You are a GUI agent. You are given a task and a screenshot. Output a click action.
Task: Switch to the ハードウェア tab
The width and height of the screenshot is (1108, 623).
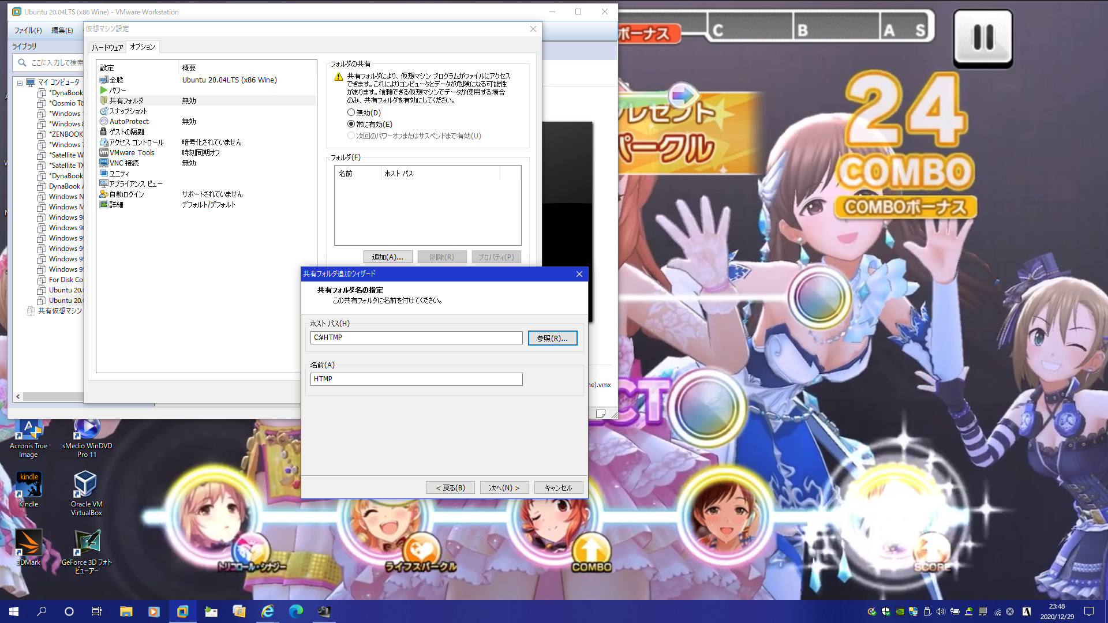[x=107, y=47]
